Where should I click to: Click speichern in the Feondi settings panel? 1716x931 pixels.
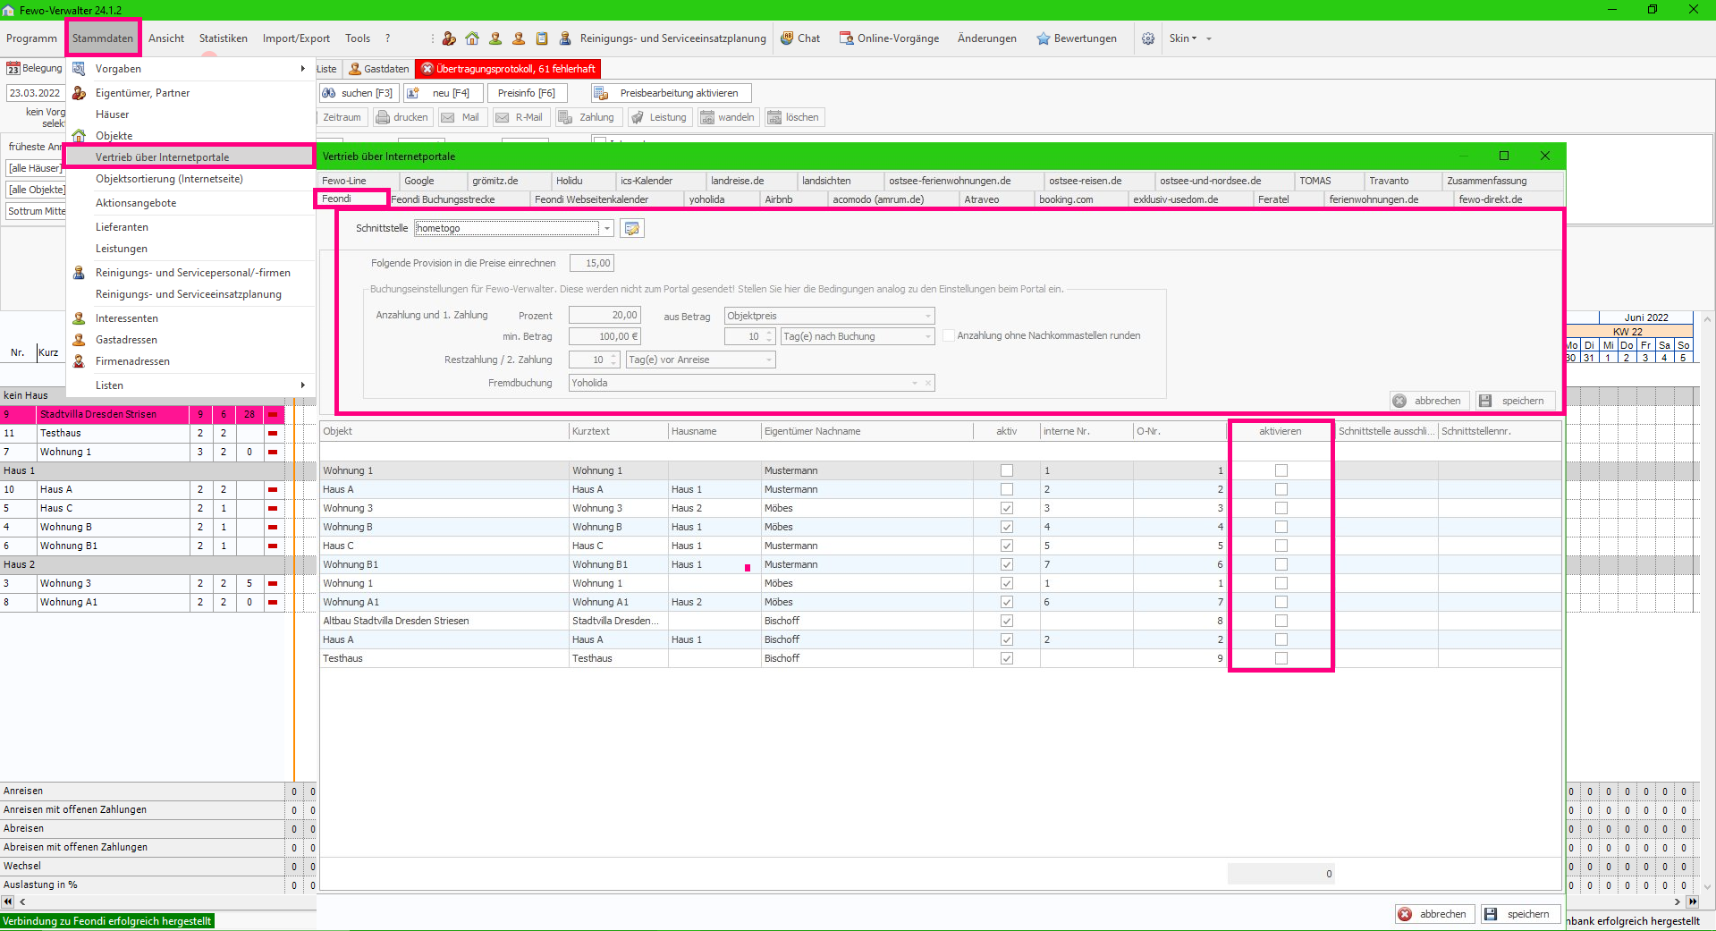pyautogui.click(x=1515, y=401)
